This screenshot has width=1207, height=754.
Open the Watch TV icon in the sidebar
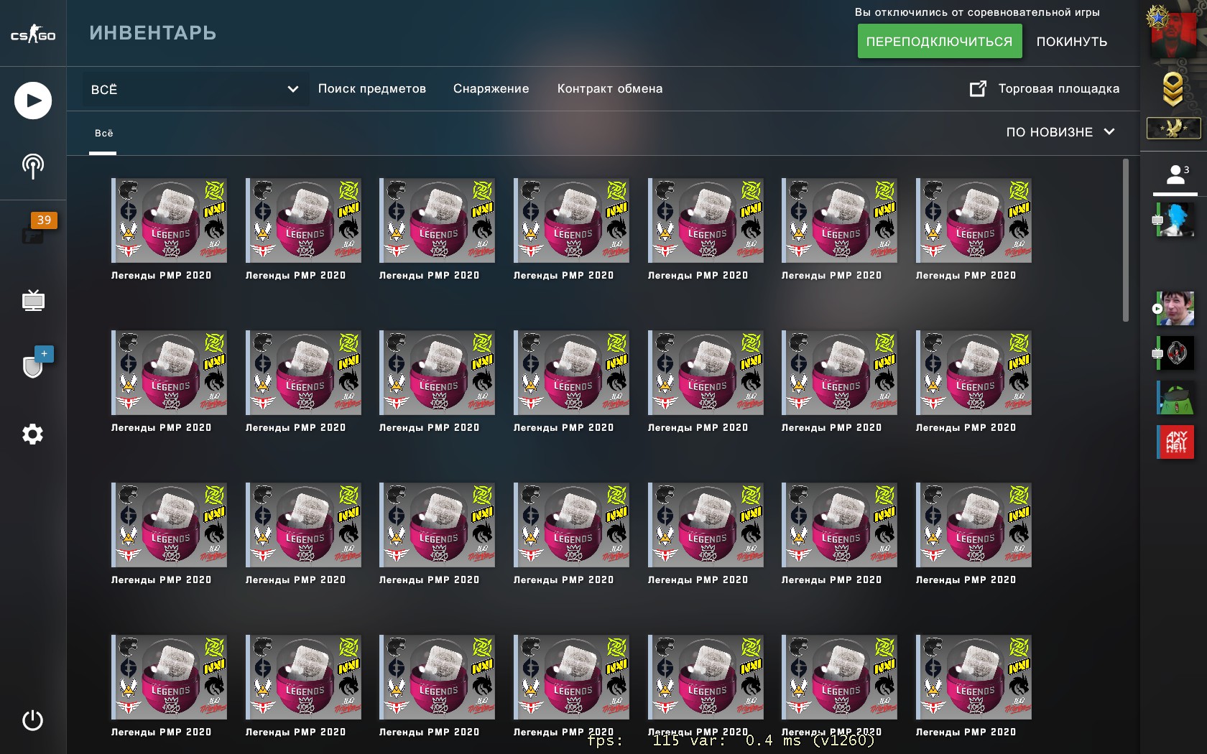[x=33, y=300]
